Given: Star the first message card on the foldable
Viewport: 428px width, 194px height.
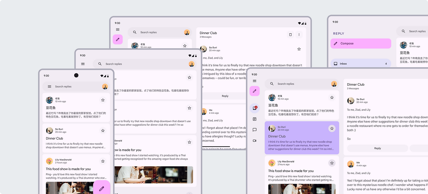Looking at the screenshot, I should click(189, 77).
